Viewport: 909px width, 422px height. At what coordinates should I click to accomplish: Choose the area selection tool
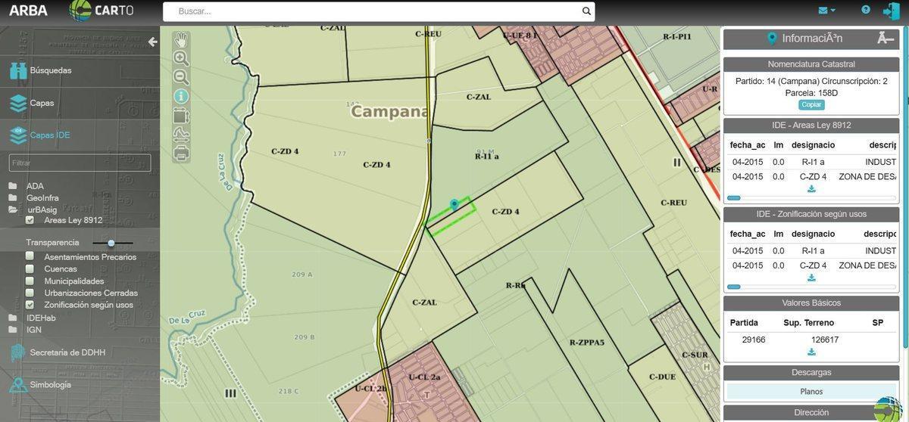click(x=181, y=116)
